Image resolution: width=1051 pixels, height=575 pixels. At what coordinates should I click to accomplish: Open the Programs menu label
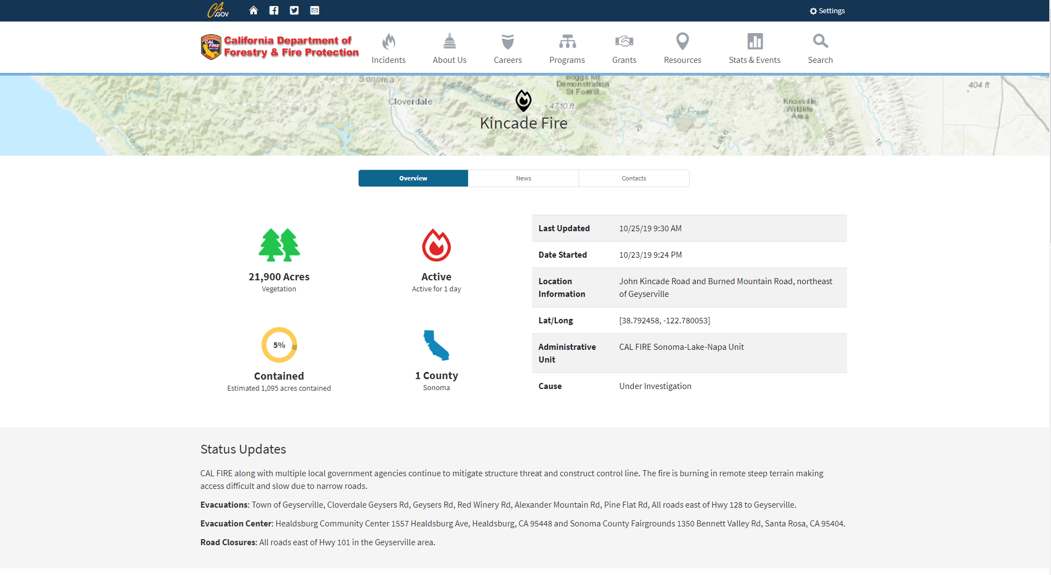tap(567, 60)
